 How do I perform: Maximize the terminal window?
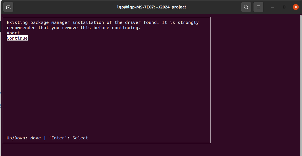click(284, 7)
